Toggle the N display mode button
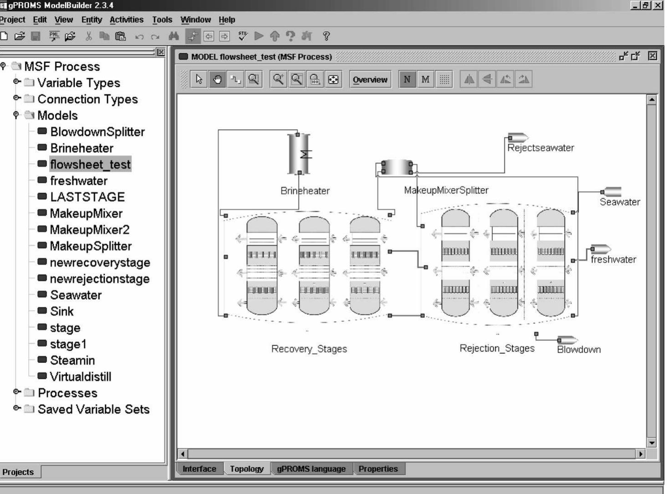The image size is (667, 494). [407, 79]
